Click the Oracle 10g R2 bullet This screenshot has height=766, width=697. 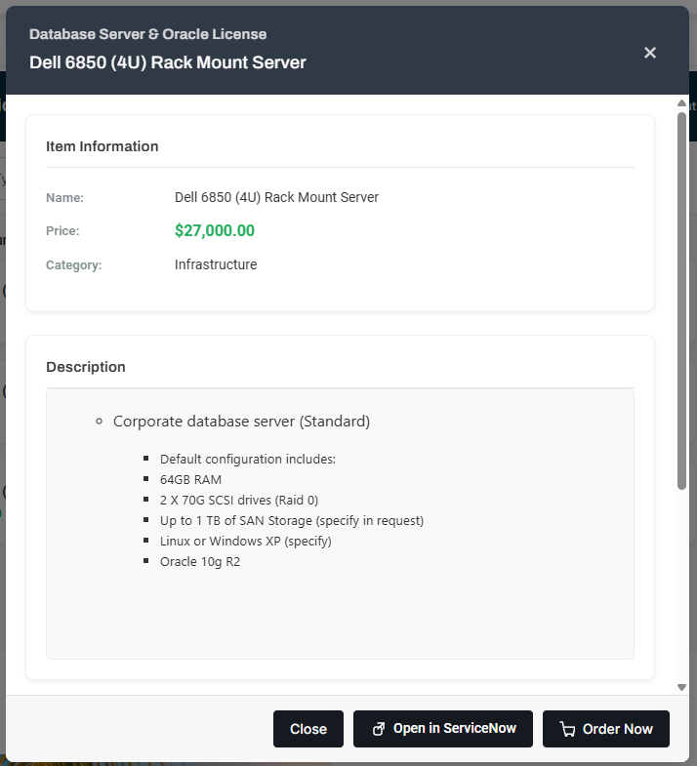200,562
